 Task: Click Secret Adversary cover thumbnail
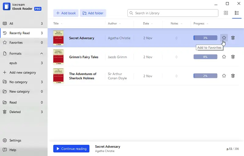pos(58,38)
